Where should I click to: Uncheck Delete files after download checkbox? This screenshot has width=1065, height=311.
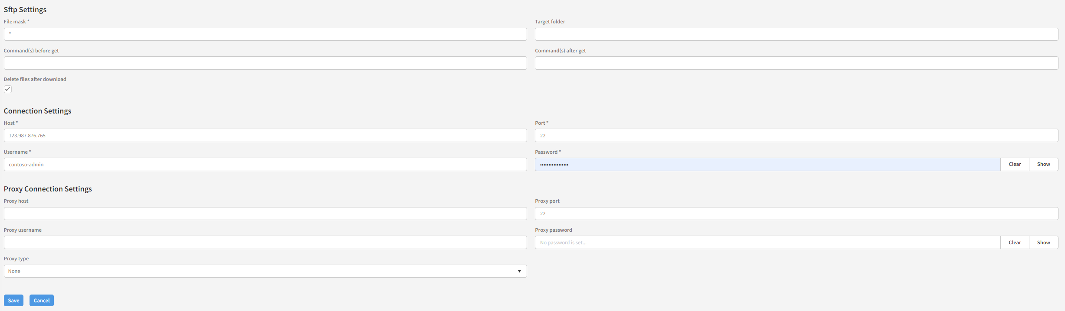8,89
